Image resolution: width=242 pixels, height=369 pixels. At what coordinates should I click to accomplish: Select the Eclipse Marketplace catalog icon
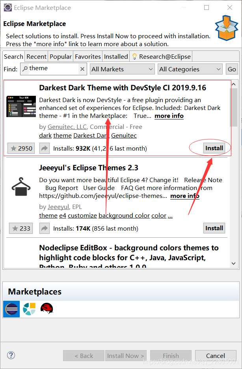11,309
